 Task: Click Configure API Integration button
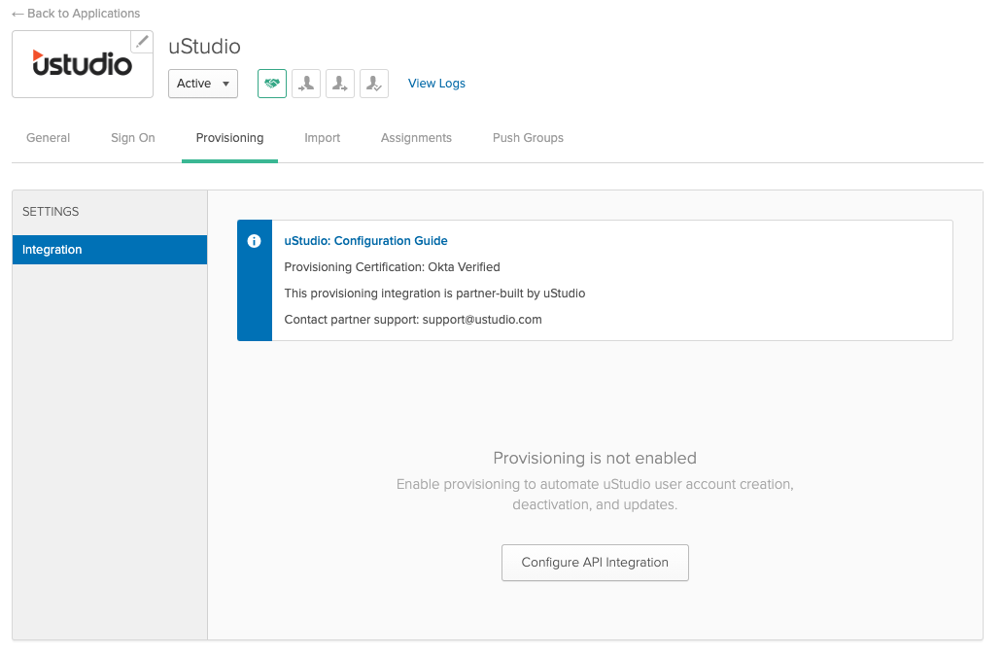(x=595, y=563)
